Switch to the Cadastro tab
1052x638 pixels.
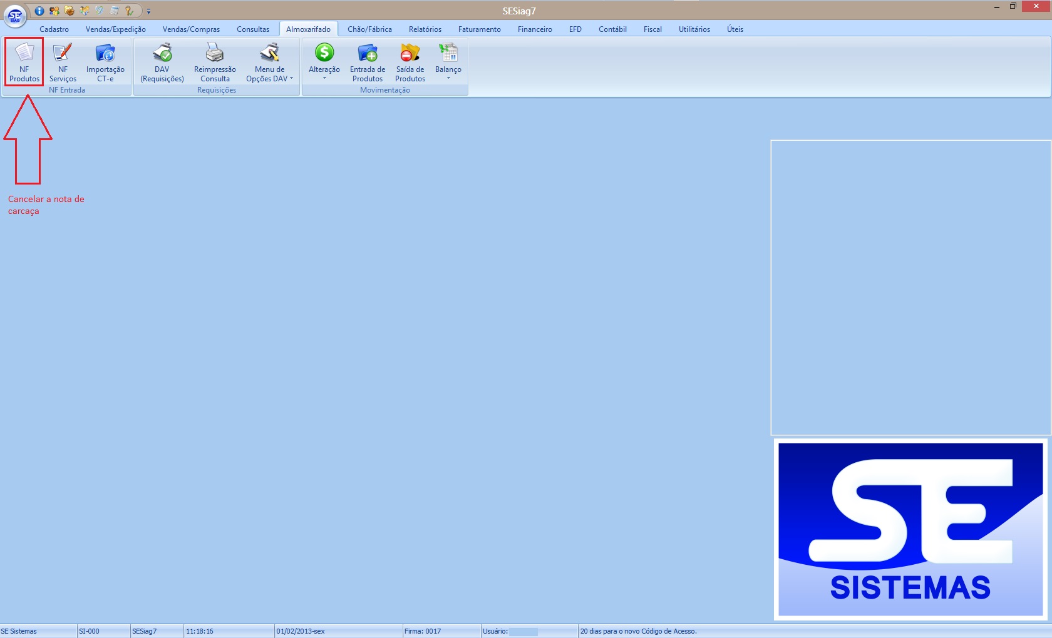54,29
